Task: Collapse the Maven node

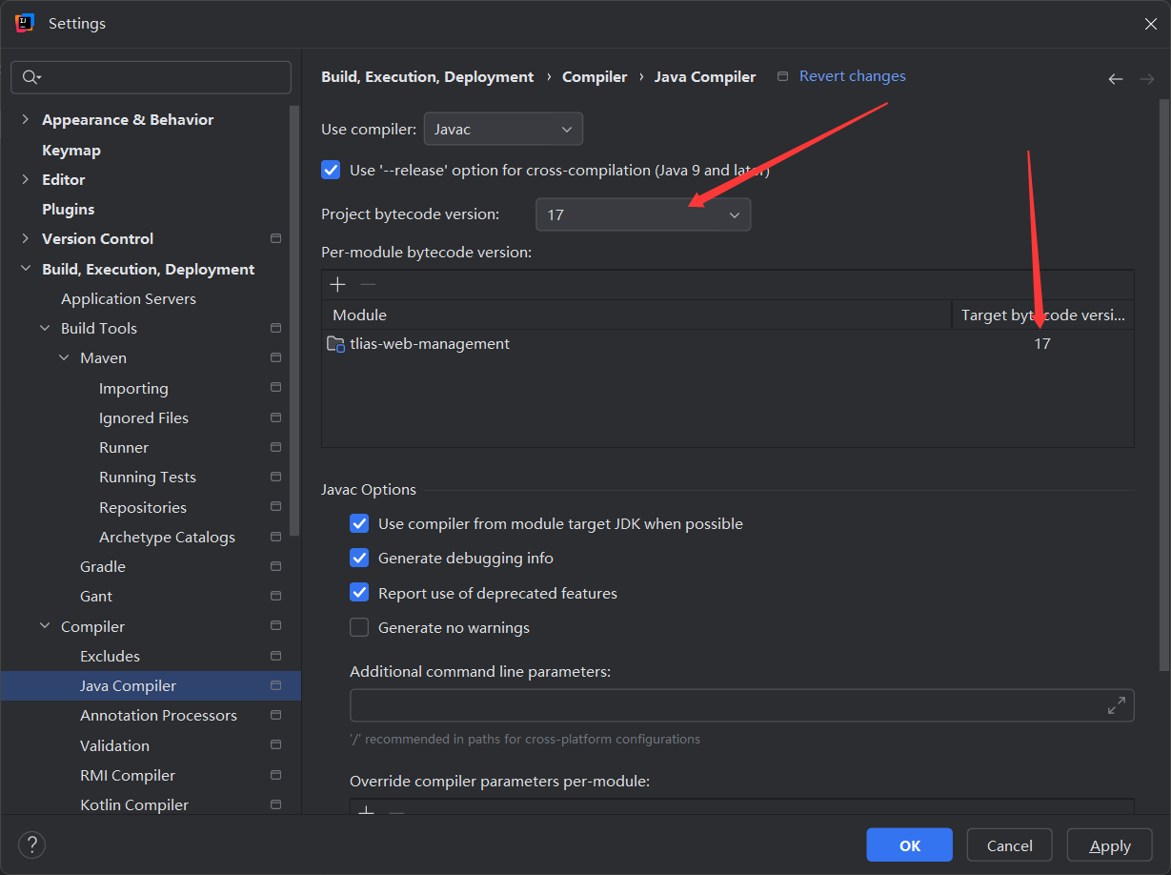Action: (x=63, y=357)
